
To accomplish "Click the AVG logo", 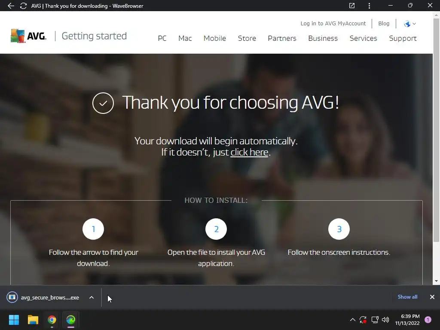I will pos(28,36).
